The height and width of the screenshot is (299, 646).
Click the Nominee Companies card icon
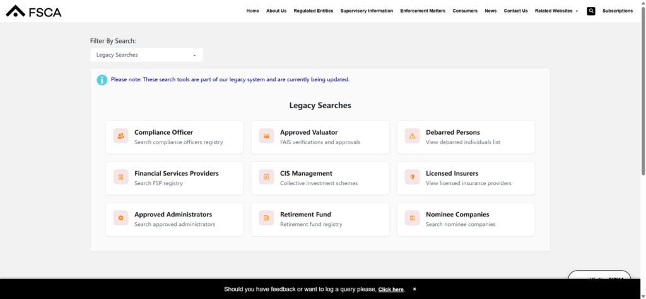pyautogui.click(x=412, y=218)
